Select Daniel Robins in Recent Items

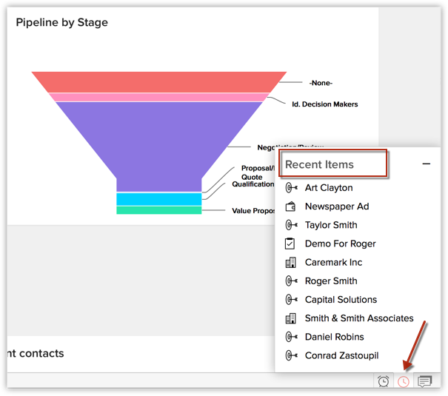[x=334, y=337]
